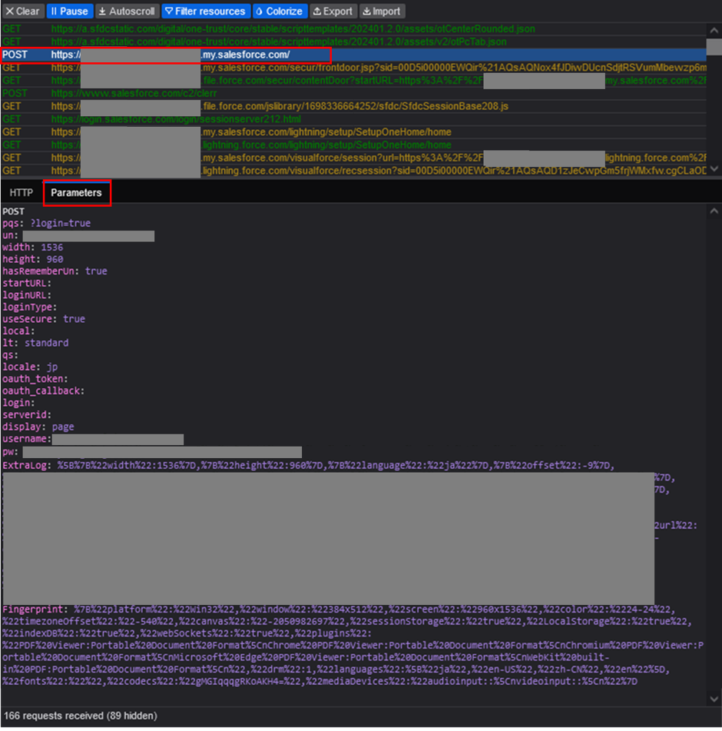722x731 pixels.
Task: Select the otCenterRounded.json GET request
Action: point(354,29)
